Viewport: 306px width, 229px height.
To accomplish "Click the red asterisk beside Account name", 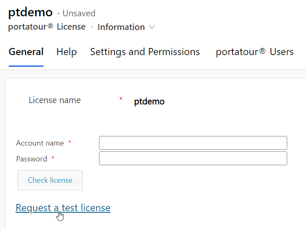I will 69,142.
